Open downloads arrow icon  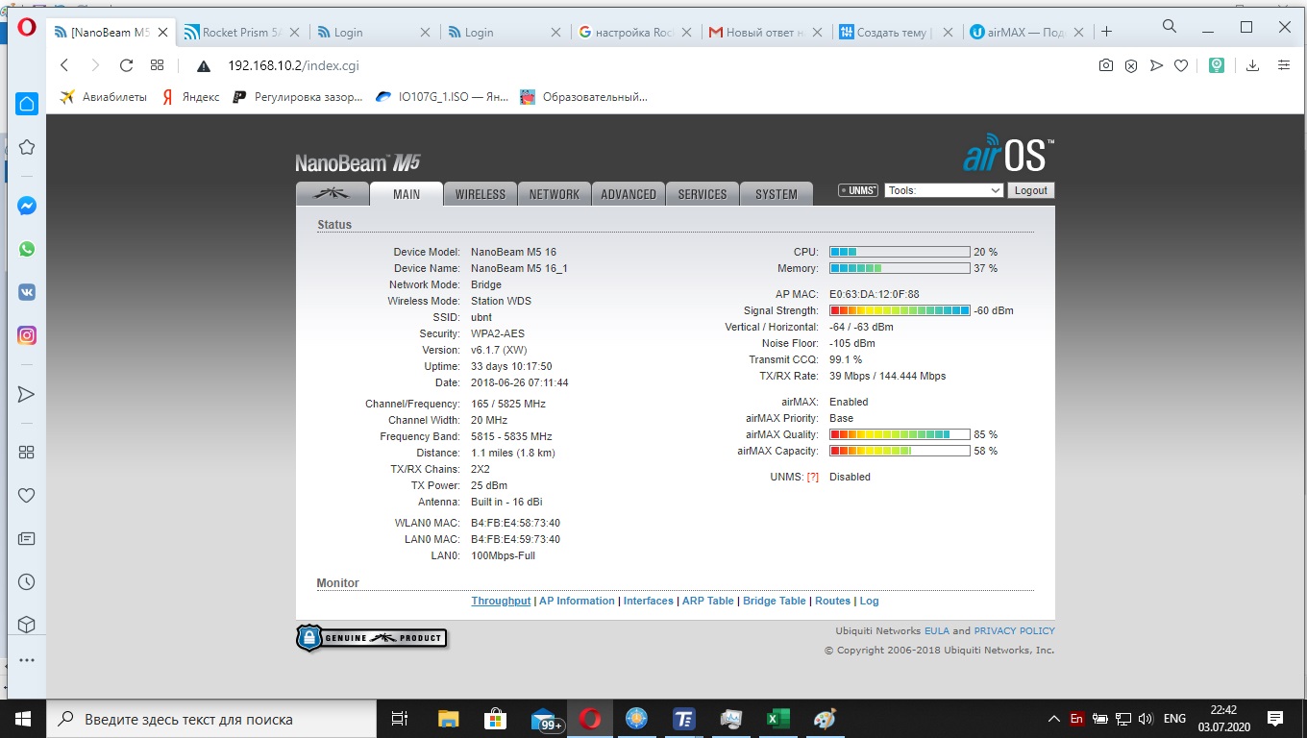pos(1252,65)
